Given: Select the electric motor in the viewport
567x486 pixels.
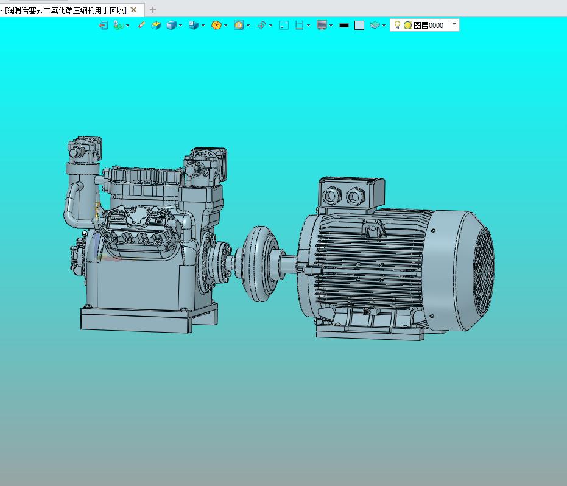Looking at the screenshot, I should (396, 259).
